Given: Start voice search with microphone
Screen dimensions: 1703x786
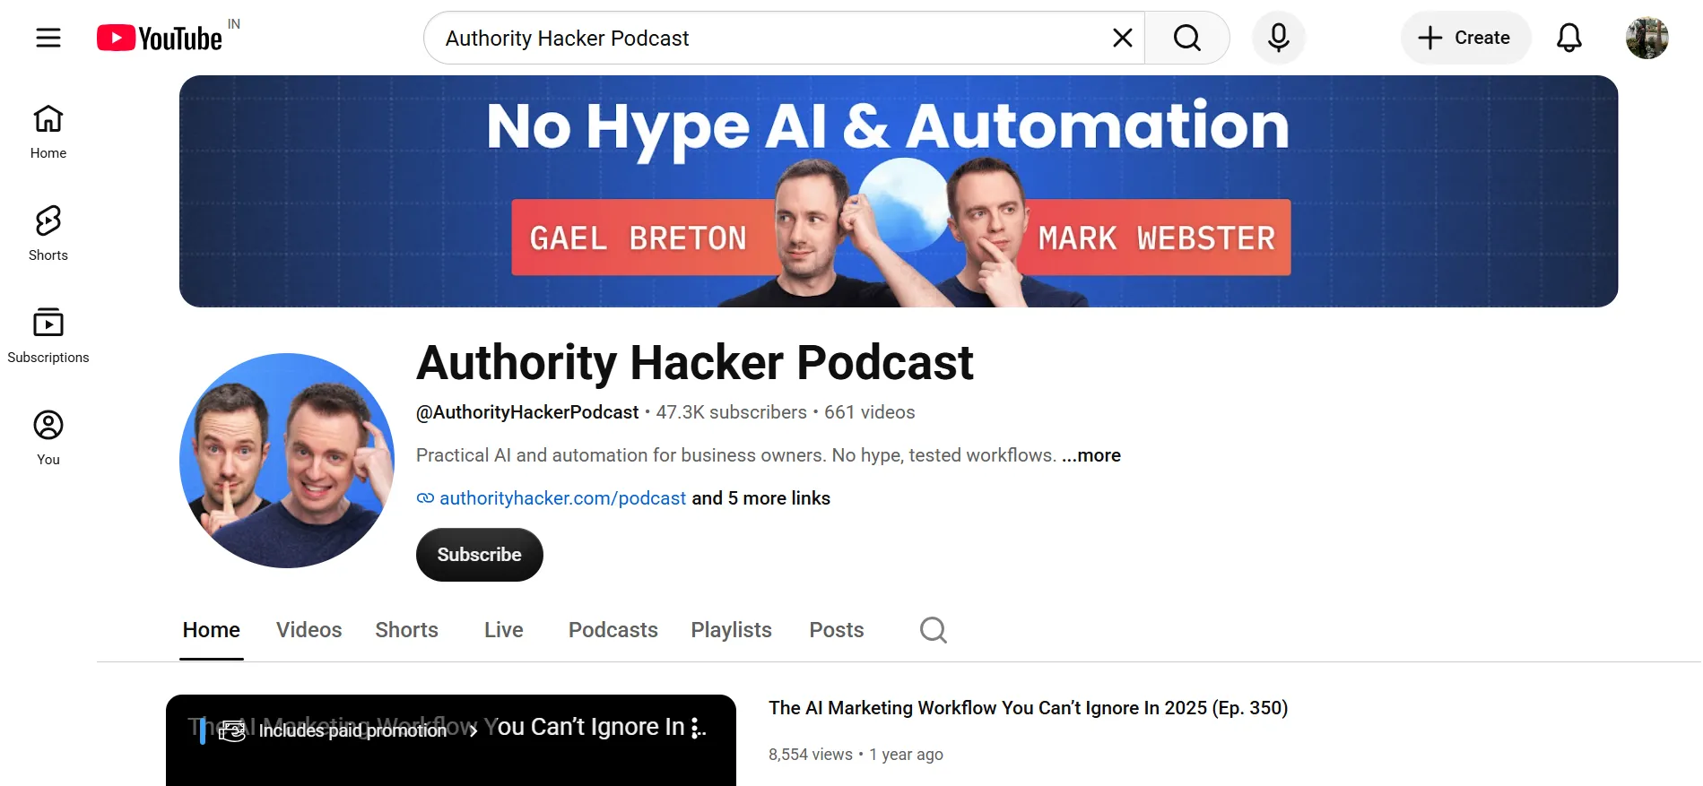Looking at the screenshot, I should (1278, 38).
